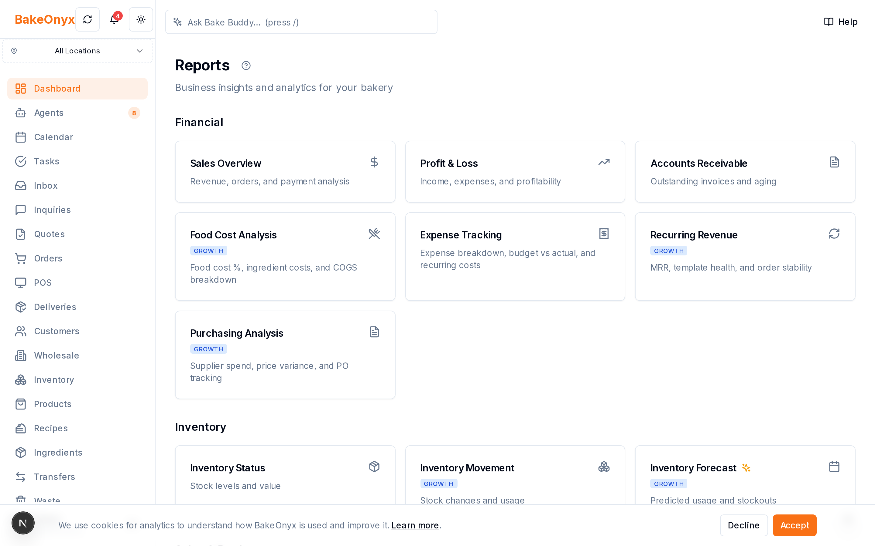875x546 pixels.
Task: Click the Inventory Status card title
Action: coord(228,468)
